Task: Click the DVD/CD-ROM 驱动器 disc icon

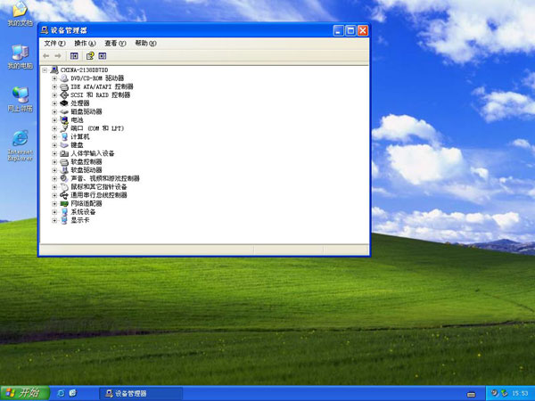Action: click(x=64, y=78)
